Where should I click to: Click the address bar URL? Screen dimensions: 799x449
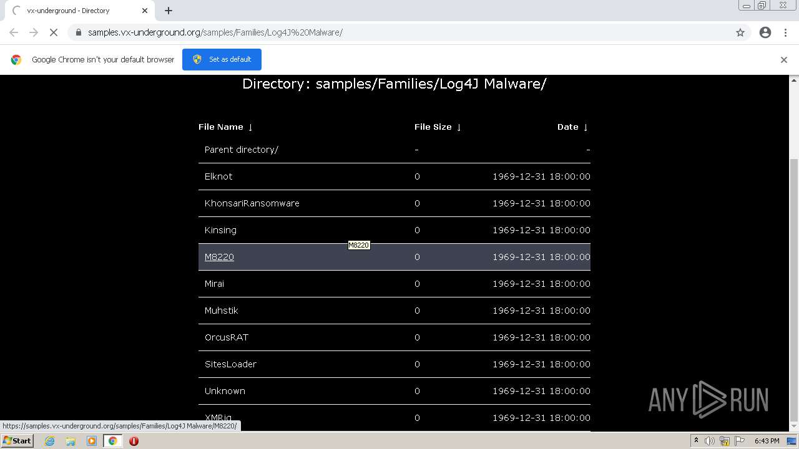215,32
